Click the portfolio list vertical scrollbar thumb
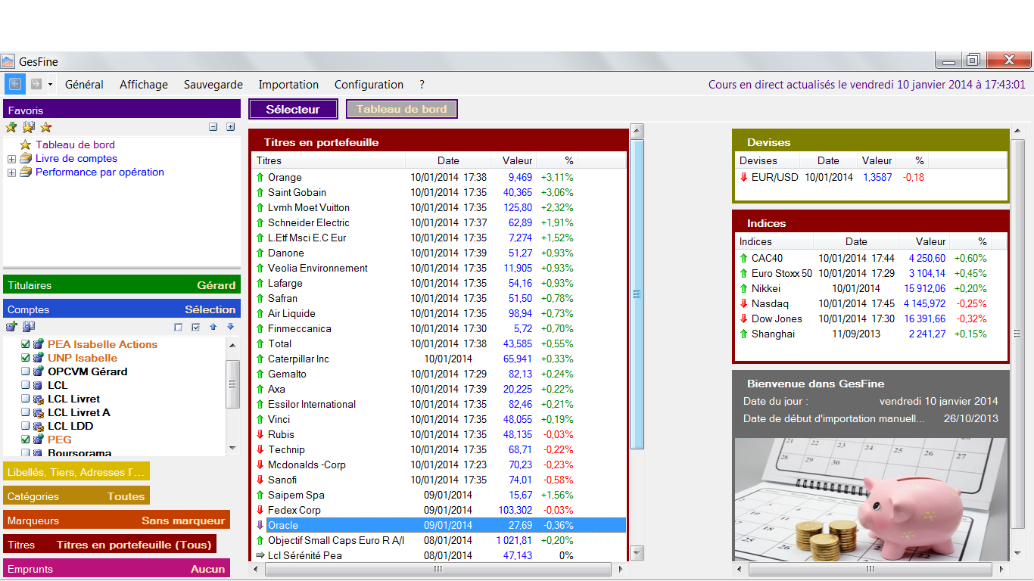The image size is (1034, 581). pyautogui.click(x=637, y=294)
